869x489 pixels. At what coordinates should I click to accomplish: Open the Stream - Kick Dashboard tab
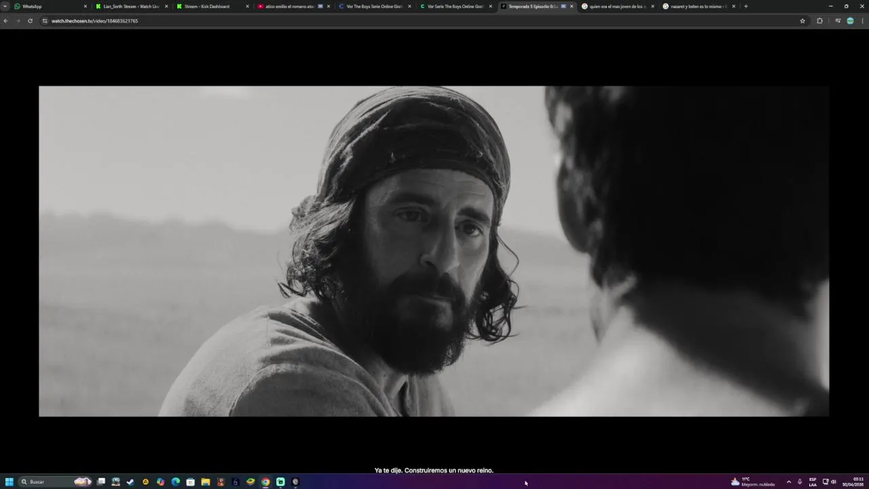tap(212, 6)
